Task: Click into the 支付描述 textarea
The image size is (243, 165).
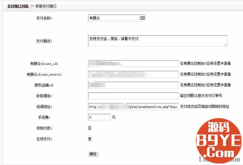Action: (x=158, y=41)
